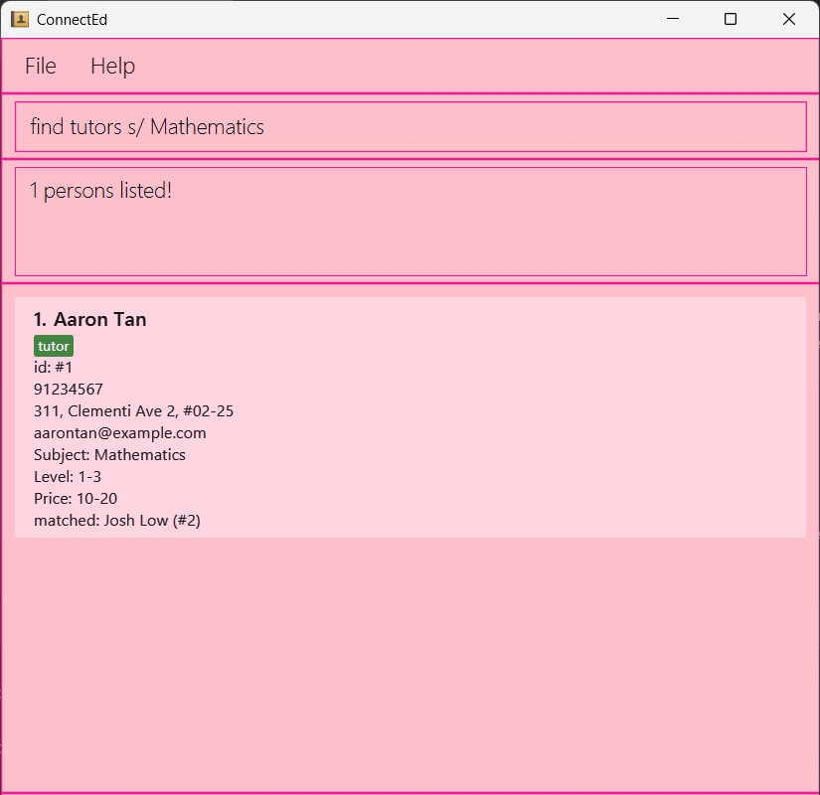Open the File menu

point(41,66)
